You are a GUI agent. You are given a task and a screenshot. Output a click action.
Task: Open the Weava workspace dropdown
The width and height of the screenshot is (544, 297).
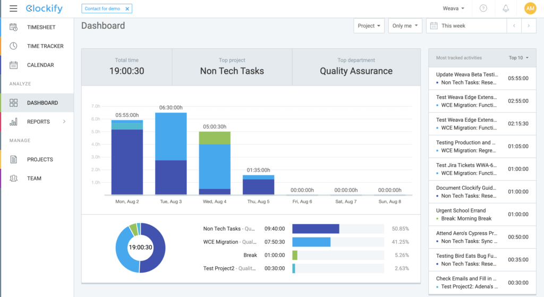(x=453, y=9)
